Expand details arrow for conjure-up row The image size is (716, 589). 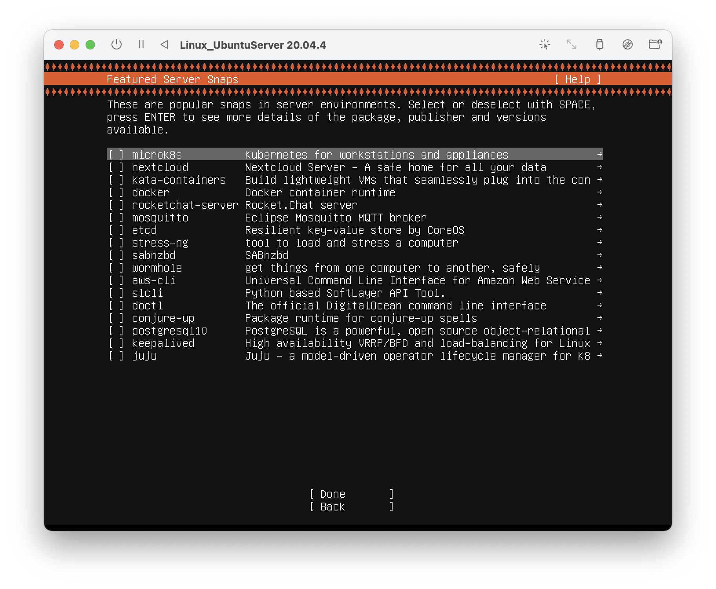coord(599,318)
